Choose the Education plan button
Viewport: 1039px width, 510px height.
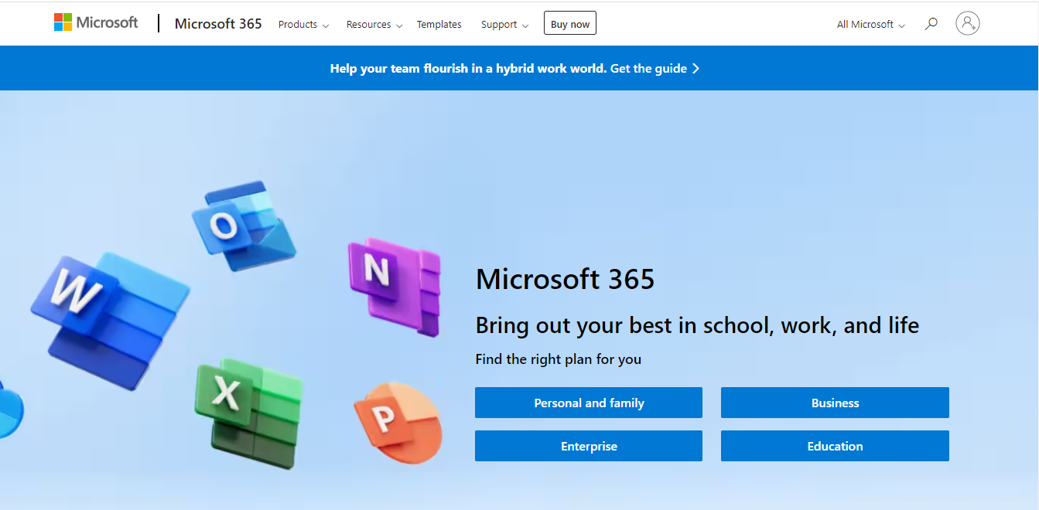[835, 446]
